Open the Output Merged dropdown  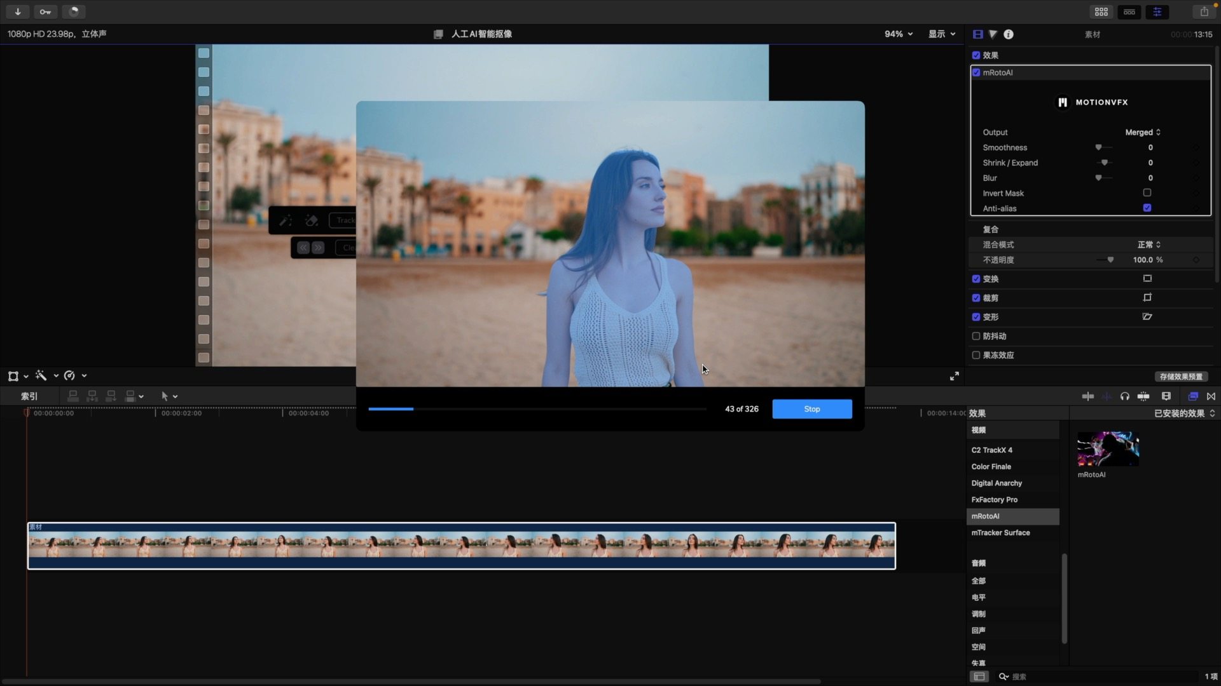point(1142,132)
